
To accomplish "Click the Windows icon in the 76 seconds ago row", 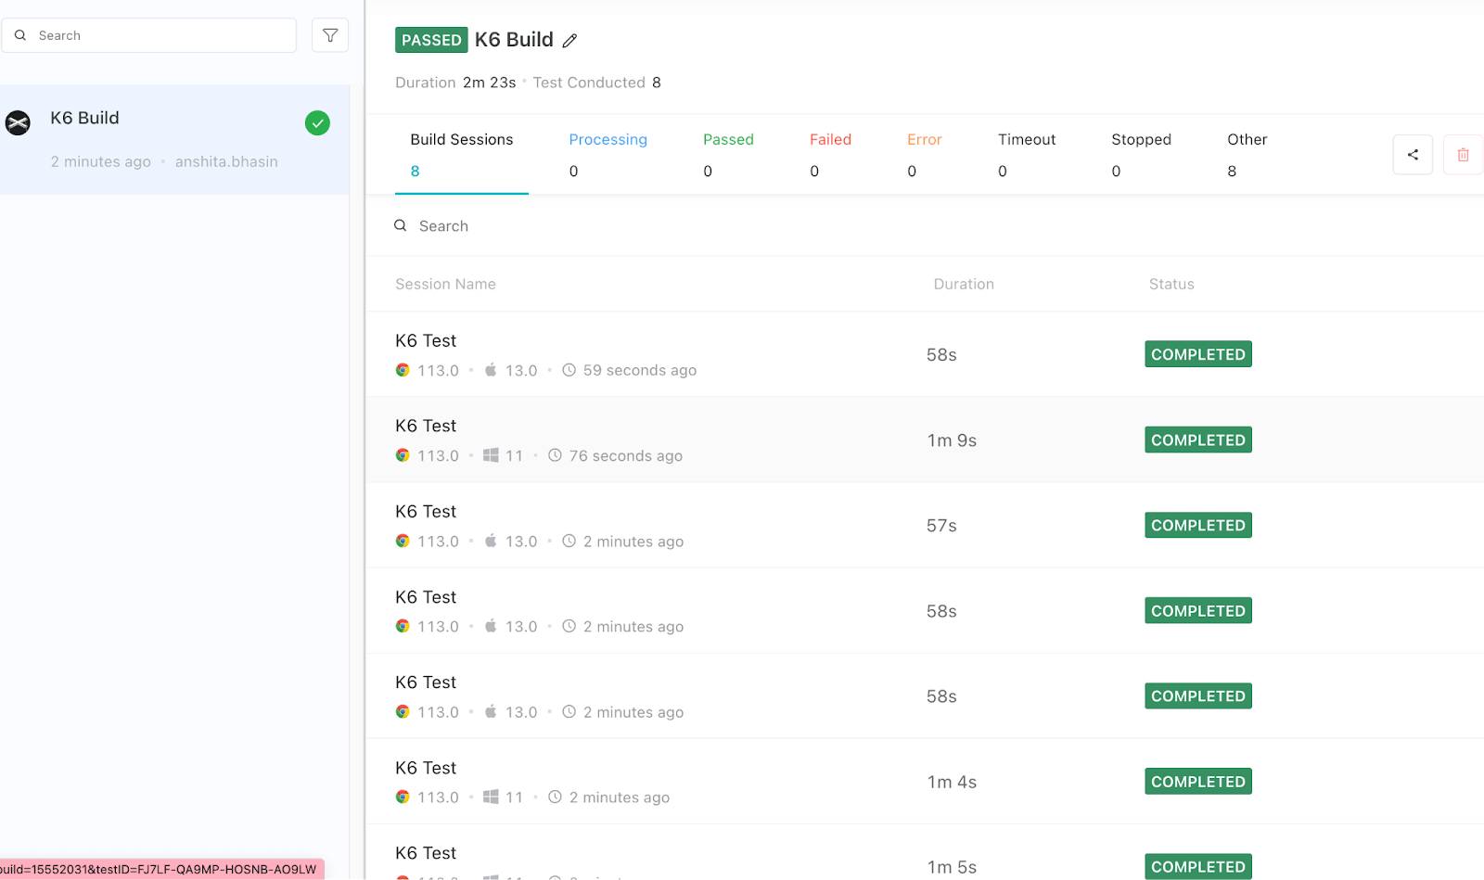I will pos(491,455).
